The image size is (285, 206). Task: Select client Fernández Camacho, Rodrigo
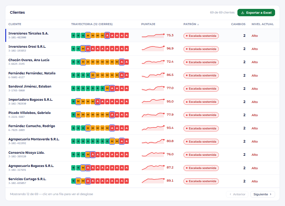pos(142,128)
